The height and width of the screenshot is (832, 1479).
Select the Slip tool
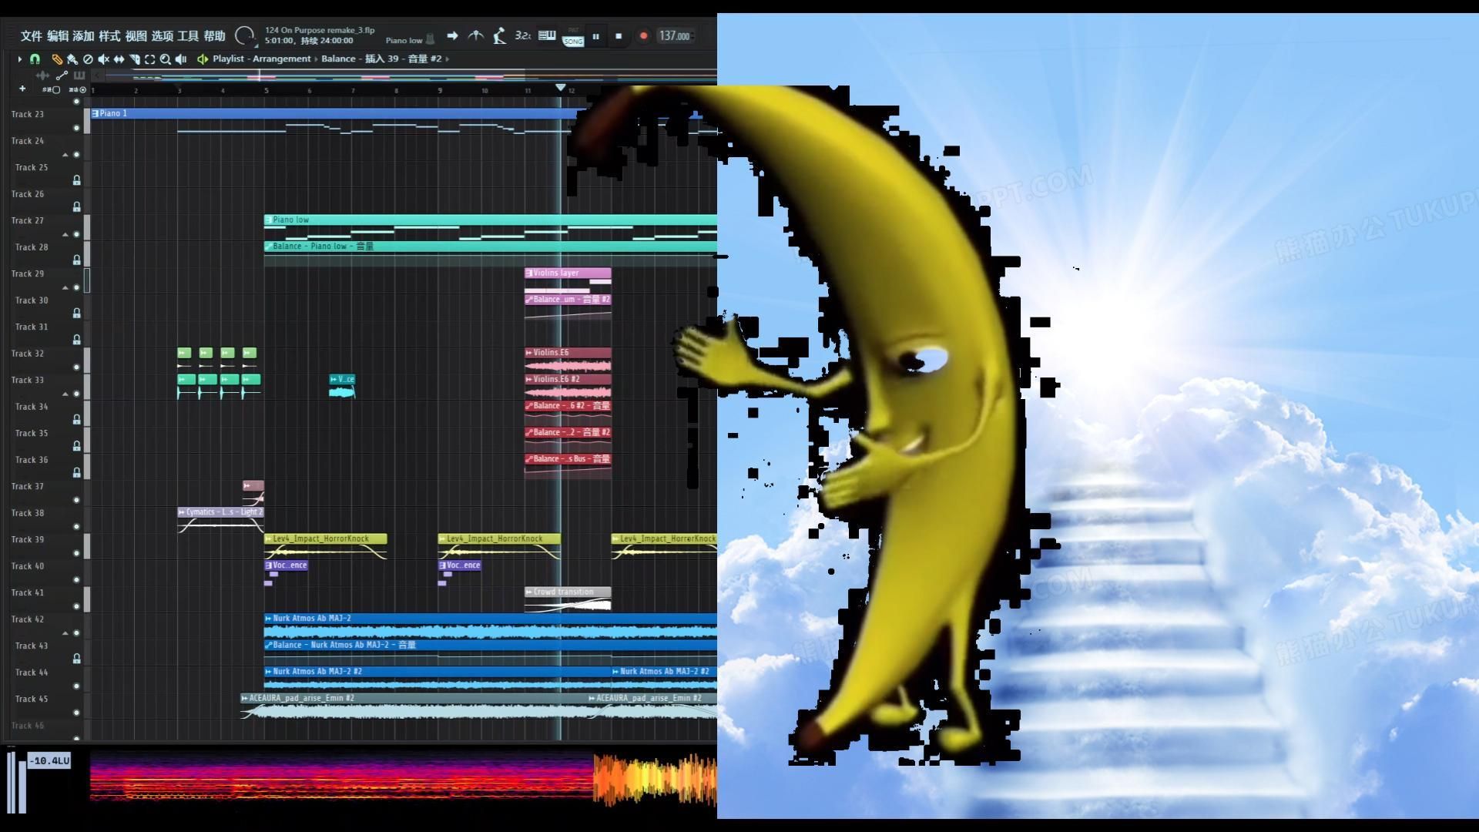(119, 59)
